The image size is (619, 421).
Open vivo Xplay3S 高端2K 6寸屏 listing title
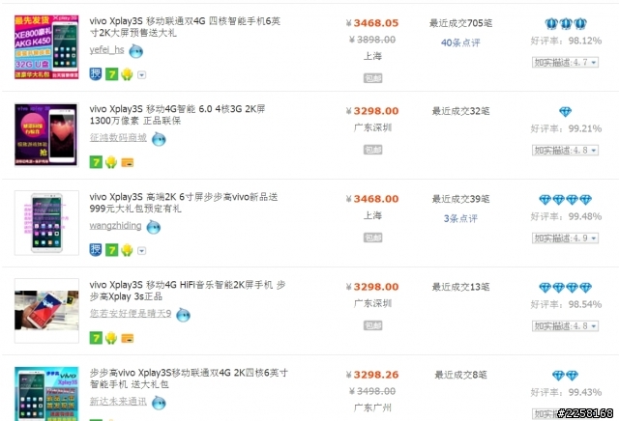[x=184, y=203]
